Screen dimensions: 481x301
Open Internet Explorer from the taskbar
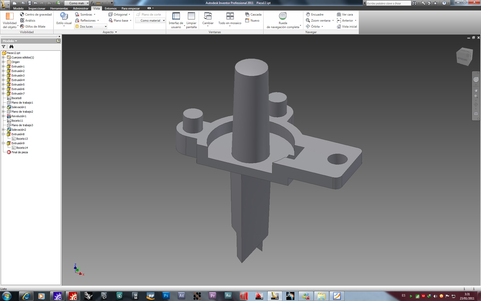pyautogui.click(x=26, y=296)
